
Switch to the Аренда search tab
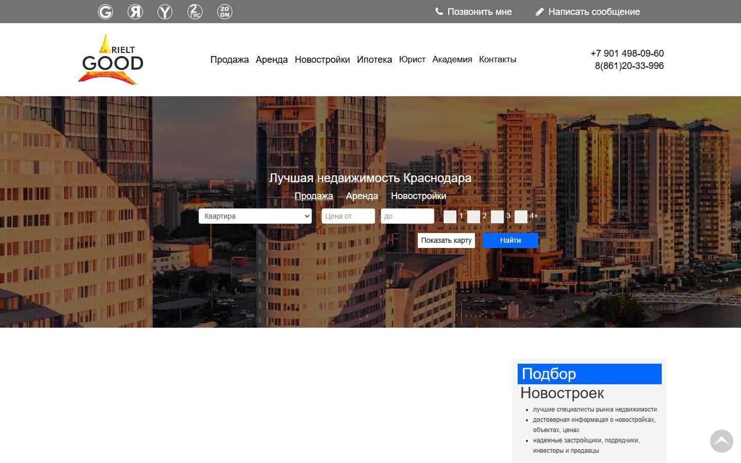pos(362,196)
